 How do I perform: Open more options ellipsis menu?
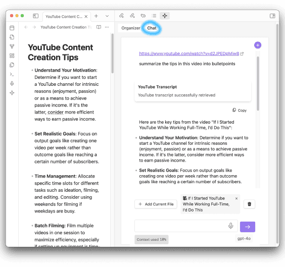click(x=107, y=27)
